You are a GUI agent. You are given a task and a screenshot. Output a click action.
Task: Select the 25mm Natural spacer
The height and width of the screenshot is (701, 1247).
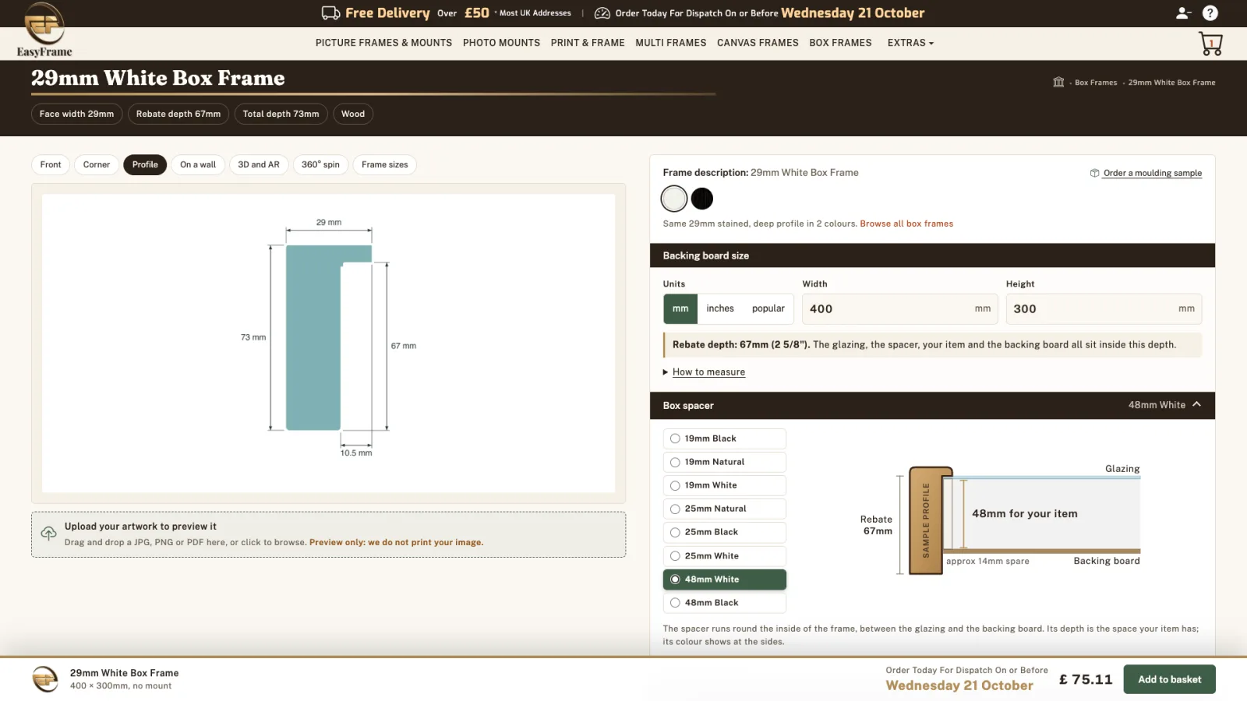coord(725,509)
